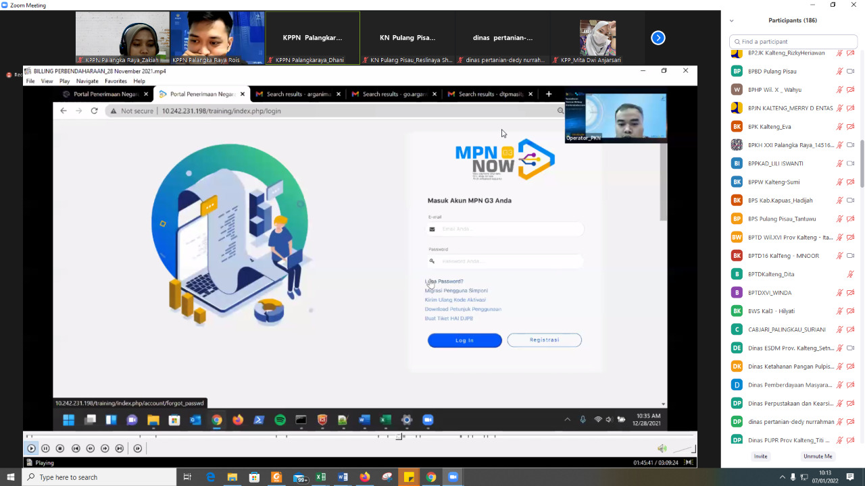Select participant CABJARI_PALINGKAU_SURIANI

click(x=793, y=329)
